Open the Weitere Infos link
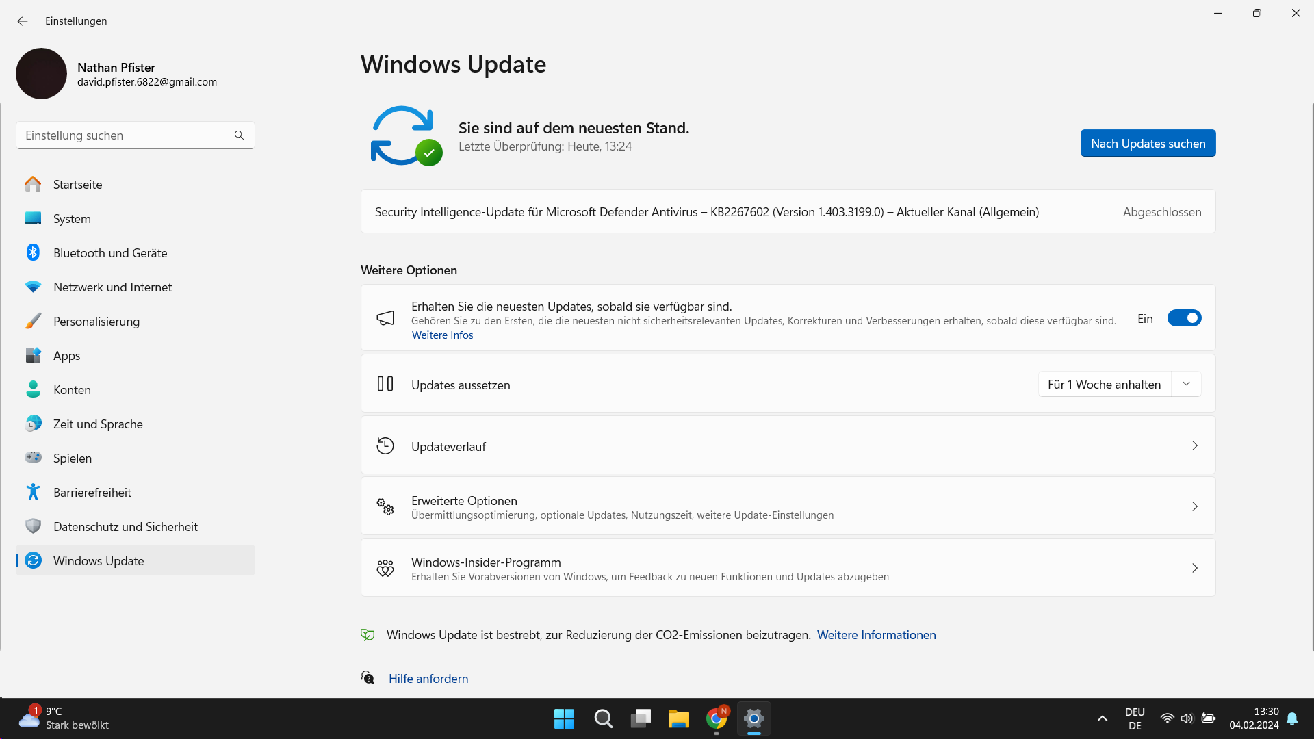 (442, 335)
